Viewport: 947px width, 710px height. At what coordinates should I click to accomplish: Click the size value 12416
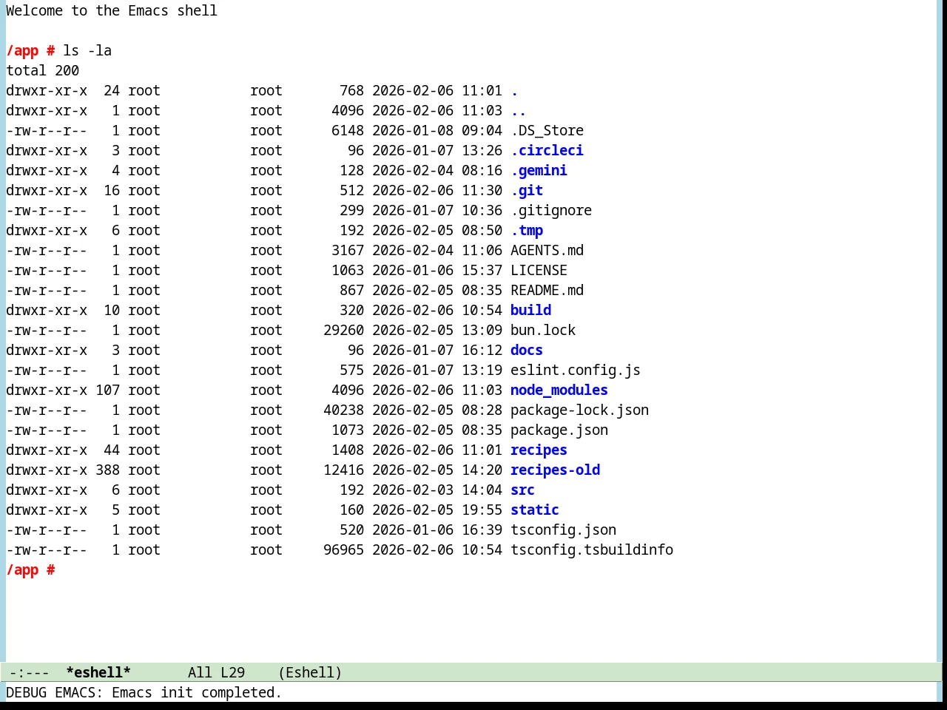343,470
